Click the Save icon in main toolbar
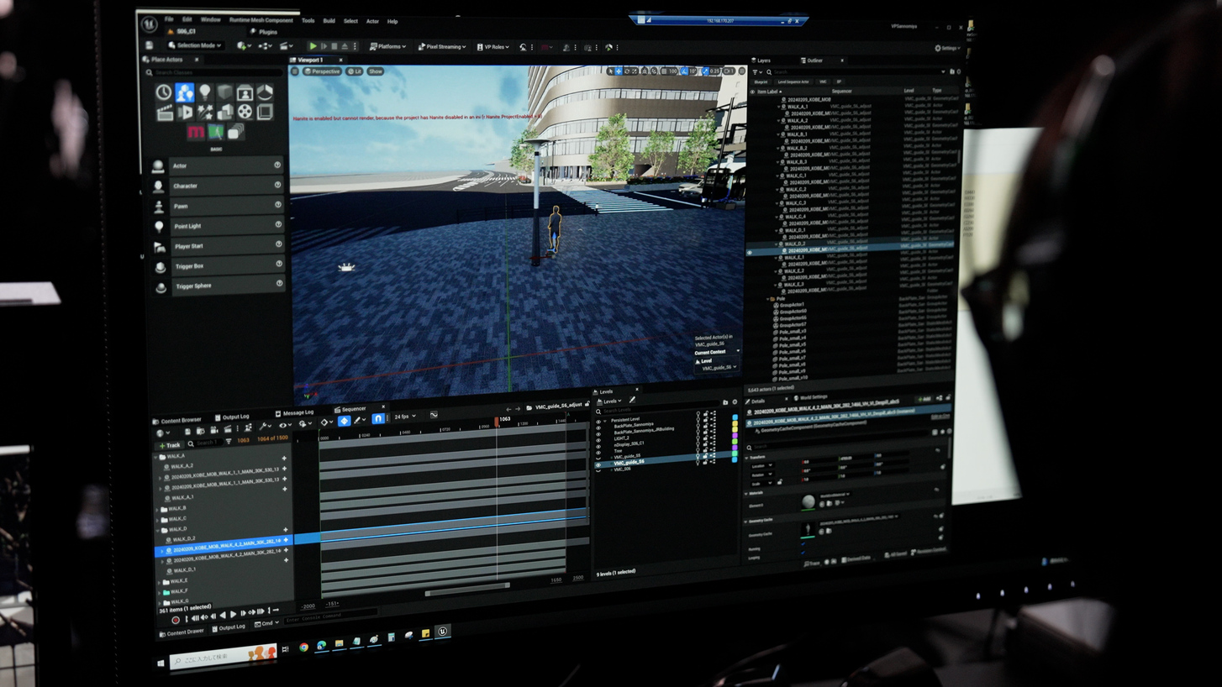This screenshot has height=687, width=1222. 150,45
